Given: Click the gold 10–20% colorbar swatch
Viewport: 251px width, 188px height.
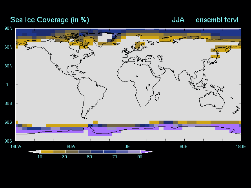Looking at the screenshot, I should [x=46, y=152].
